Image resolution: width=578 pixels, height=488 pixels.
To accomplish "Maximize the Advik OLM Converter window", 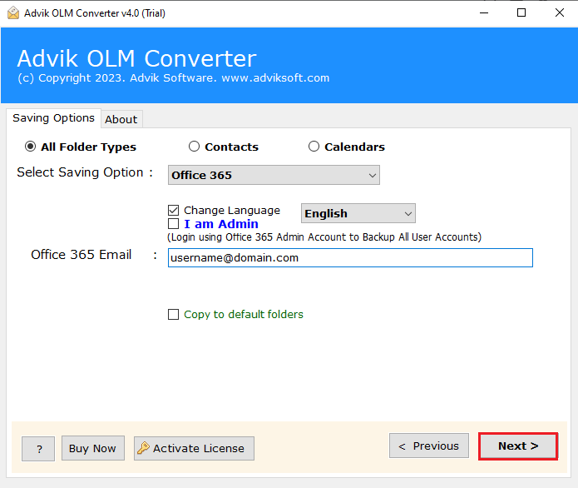I will point(521,13).
